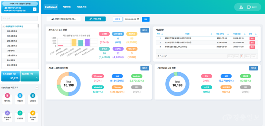The height and width of the screenshot is (126, 265).
Task: Open the 대시보드 shortcut icon
Action: coord(7,95)
